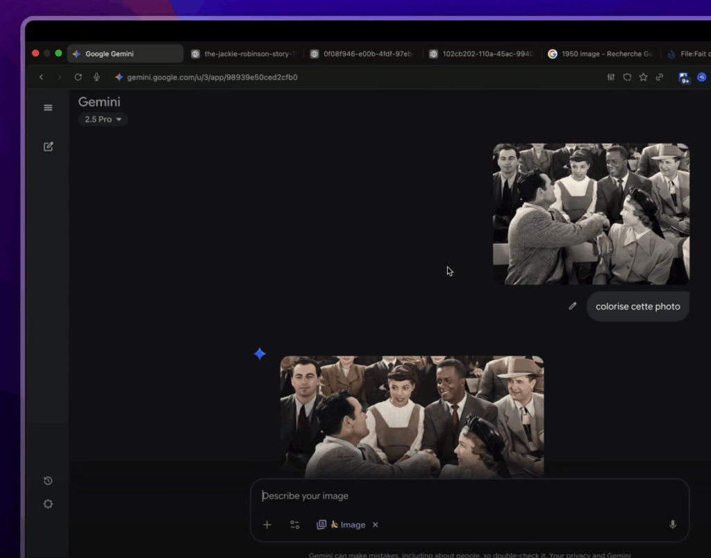The height and width of the screenshot is (558, 711).
Task: Open the uploaded black-and-white photo
Action: tap(591, 214)
